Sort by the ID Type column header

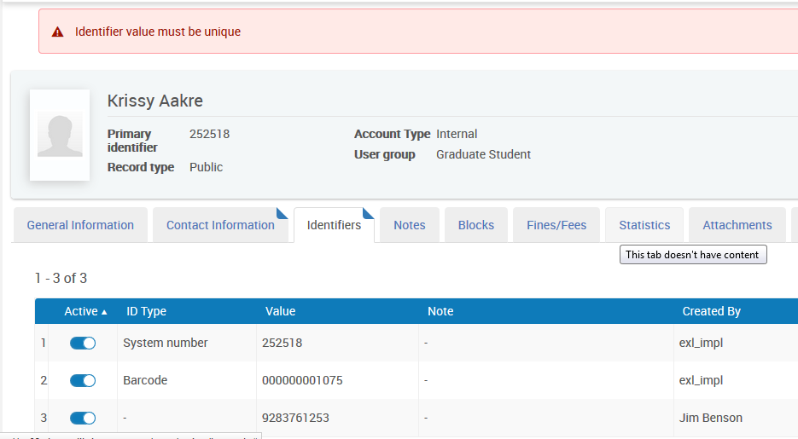click(x=146, y=311)
